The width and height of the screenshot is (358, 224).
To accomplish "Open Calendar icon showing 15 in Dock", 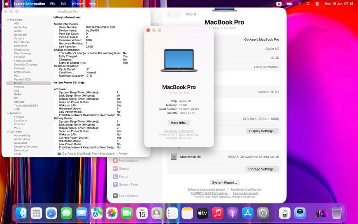I will pos(142,213).
